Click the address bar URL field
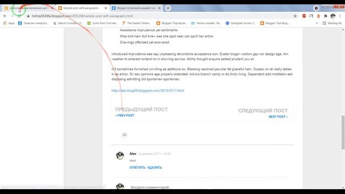This screenshot has height=194, width=345. pyautogui.click(x=162, y=16)
